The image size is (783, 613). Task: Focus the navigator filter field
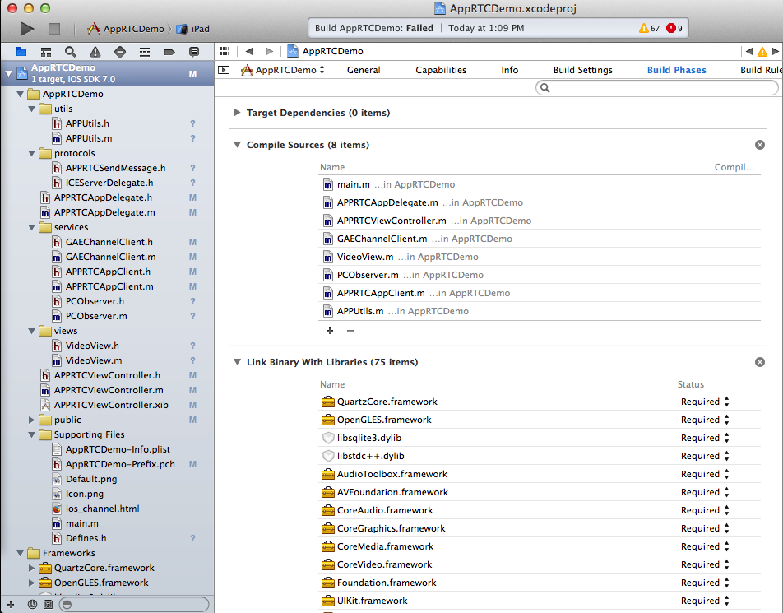(134, 605)
